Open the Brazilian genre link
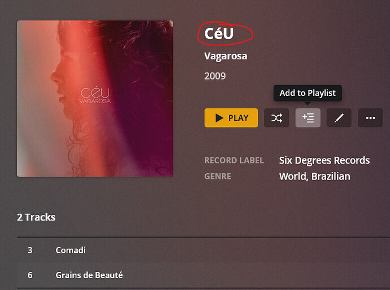Viewport: 390px width, 290px height. point(331,177)
